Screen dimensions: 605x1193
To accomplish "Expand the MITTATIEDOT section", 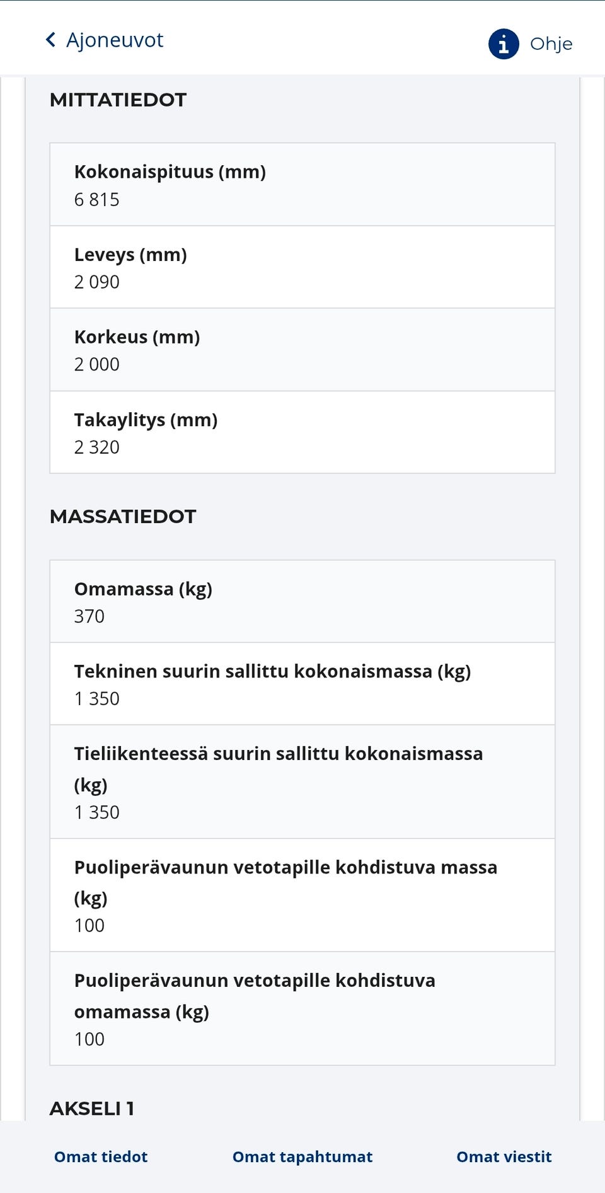I will click(118, 99).
